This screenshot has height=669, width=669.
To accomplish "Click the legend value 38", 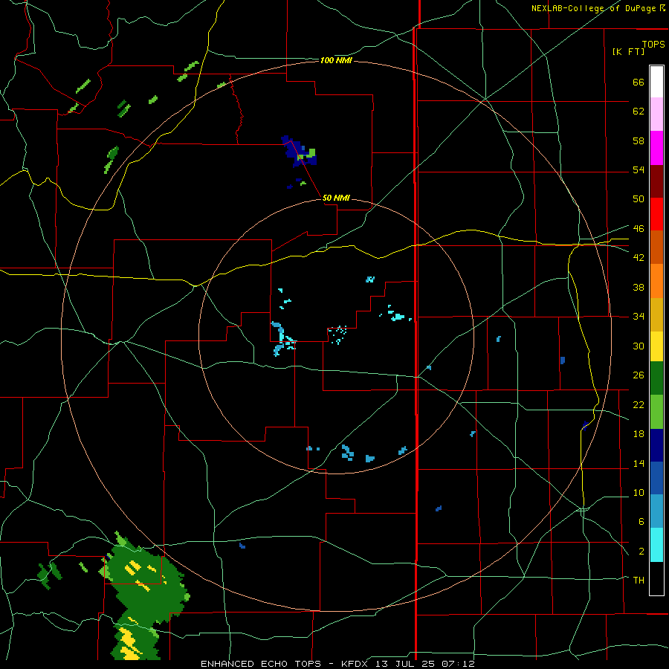I will tap(639, 288).
